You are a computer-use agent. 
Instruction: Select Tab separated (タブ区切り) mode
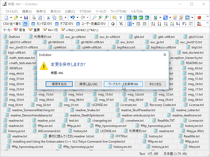(64, 24)
